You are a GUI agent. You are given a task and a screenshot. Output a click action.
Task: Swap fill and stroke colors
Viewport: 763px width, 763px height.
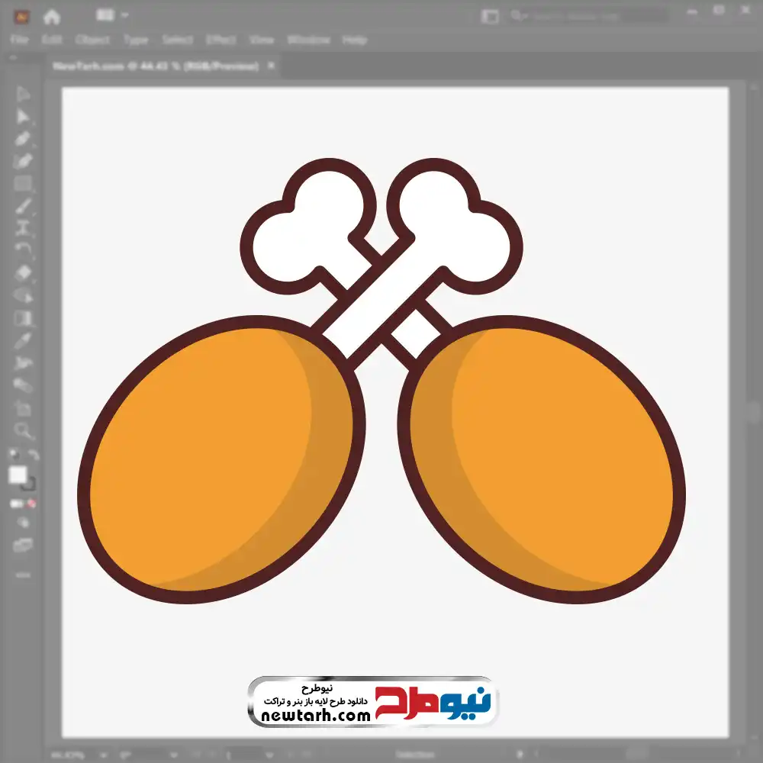(33, 455)
